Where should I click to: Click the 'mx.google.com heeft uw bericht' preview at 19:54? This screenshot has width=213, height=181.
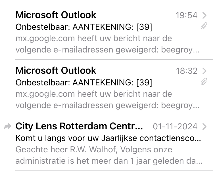coord(94,38)
